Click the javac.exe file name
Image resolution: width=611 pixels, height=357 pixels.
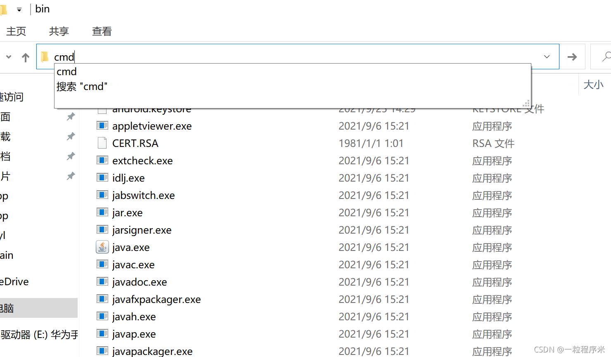[133, 265]
